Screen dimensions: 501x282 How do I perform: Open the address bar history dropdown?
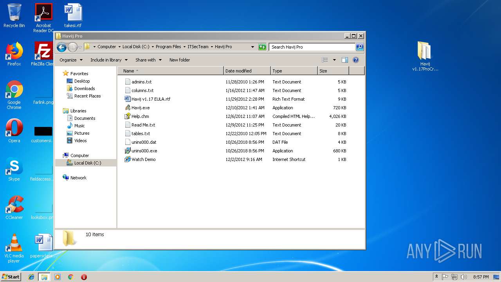point(253,47)
